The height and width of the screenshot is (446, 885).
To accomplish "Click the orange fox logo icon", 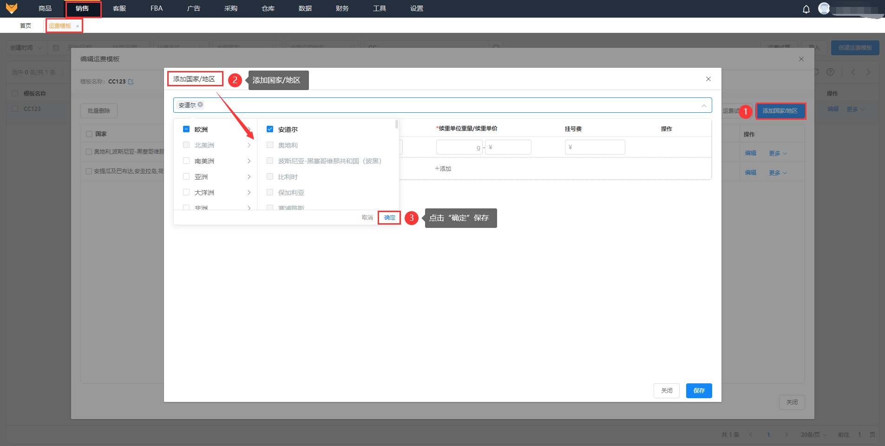I will coord(12,8).
